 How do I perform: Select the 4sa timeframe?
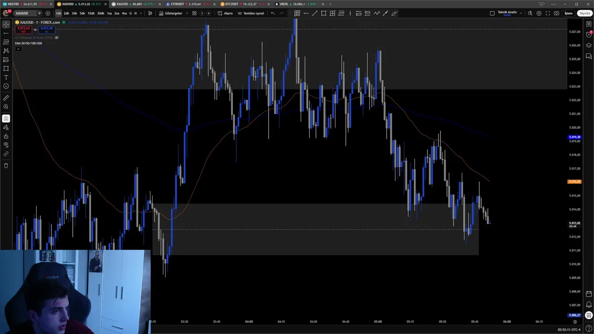tap(124, 13)
